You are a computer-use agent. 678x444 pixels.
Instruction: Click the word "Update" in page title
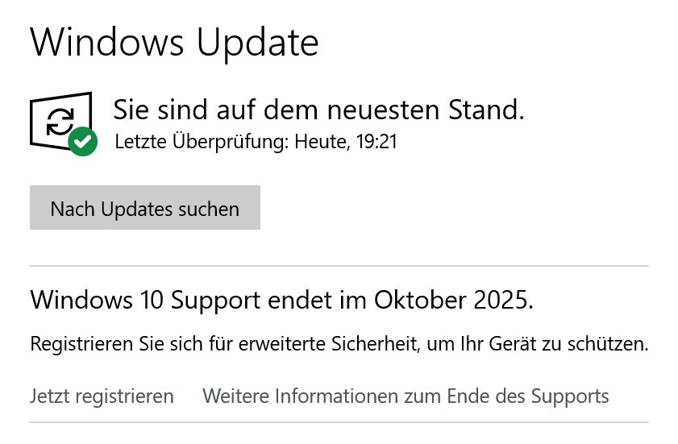(x=258, y=42)
